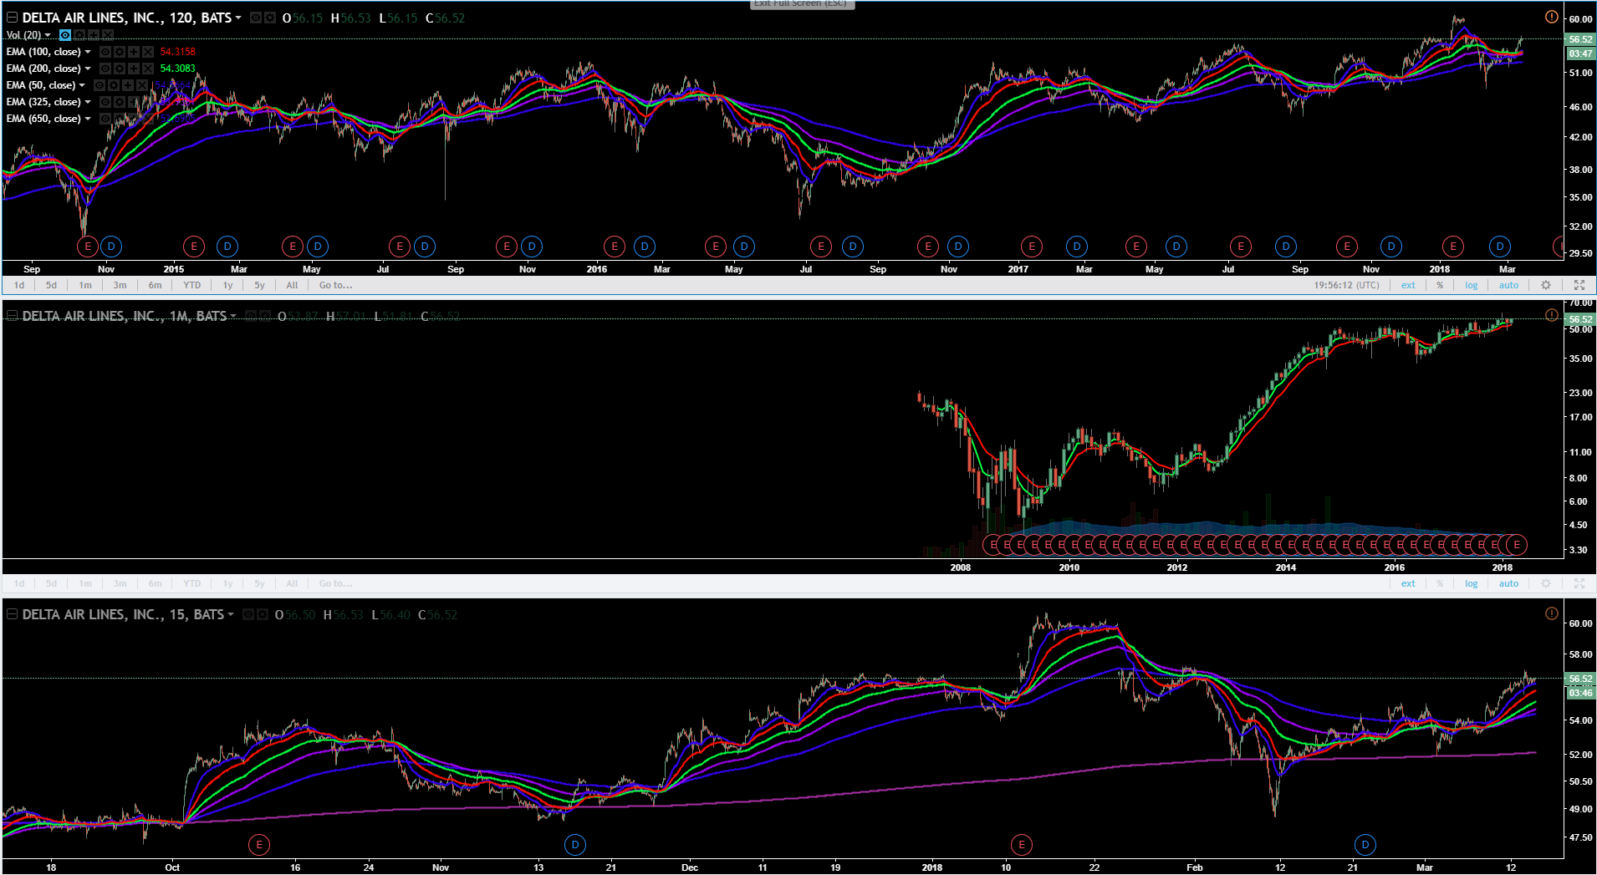The image size is (1597, 875).
Task: Open dropdown arrow next to DELTA AIR LINES 1M, BATS
Action: [x=233, y=316]
